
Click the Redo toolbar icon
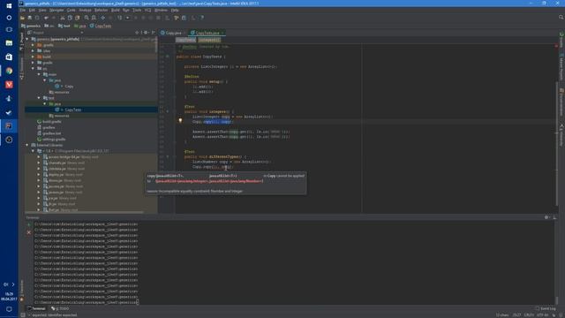pyautogui.click(x=54, y=18)
